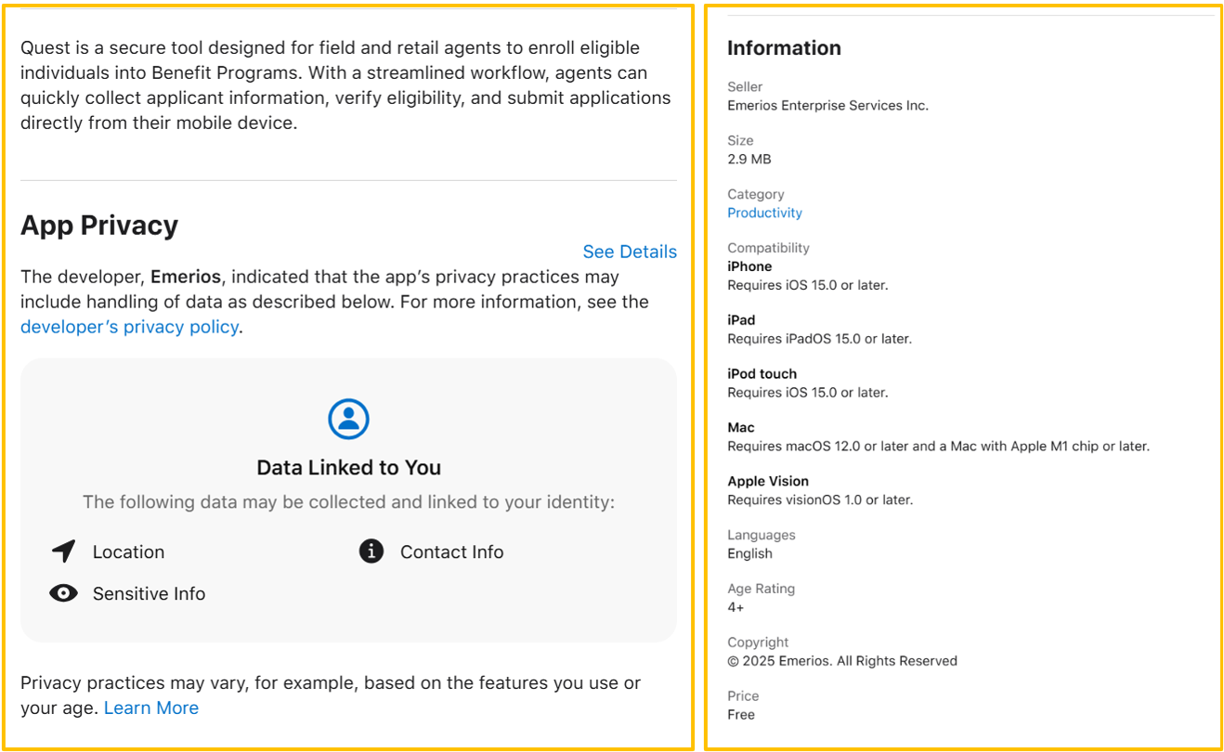The image size is (1224, 752).
Task: Click the Compatibility field label
Action: pyautogui.click(x=768, y=248)
